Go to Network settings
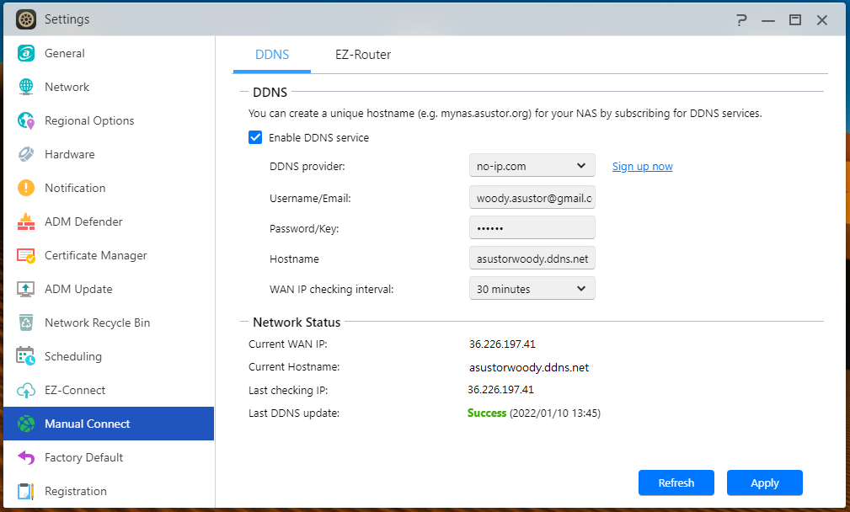The height and width of the screenshot is (512, 850). point(109,87)
